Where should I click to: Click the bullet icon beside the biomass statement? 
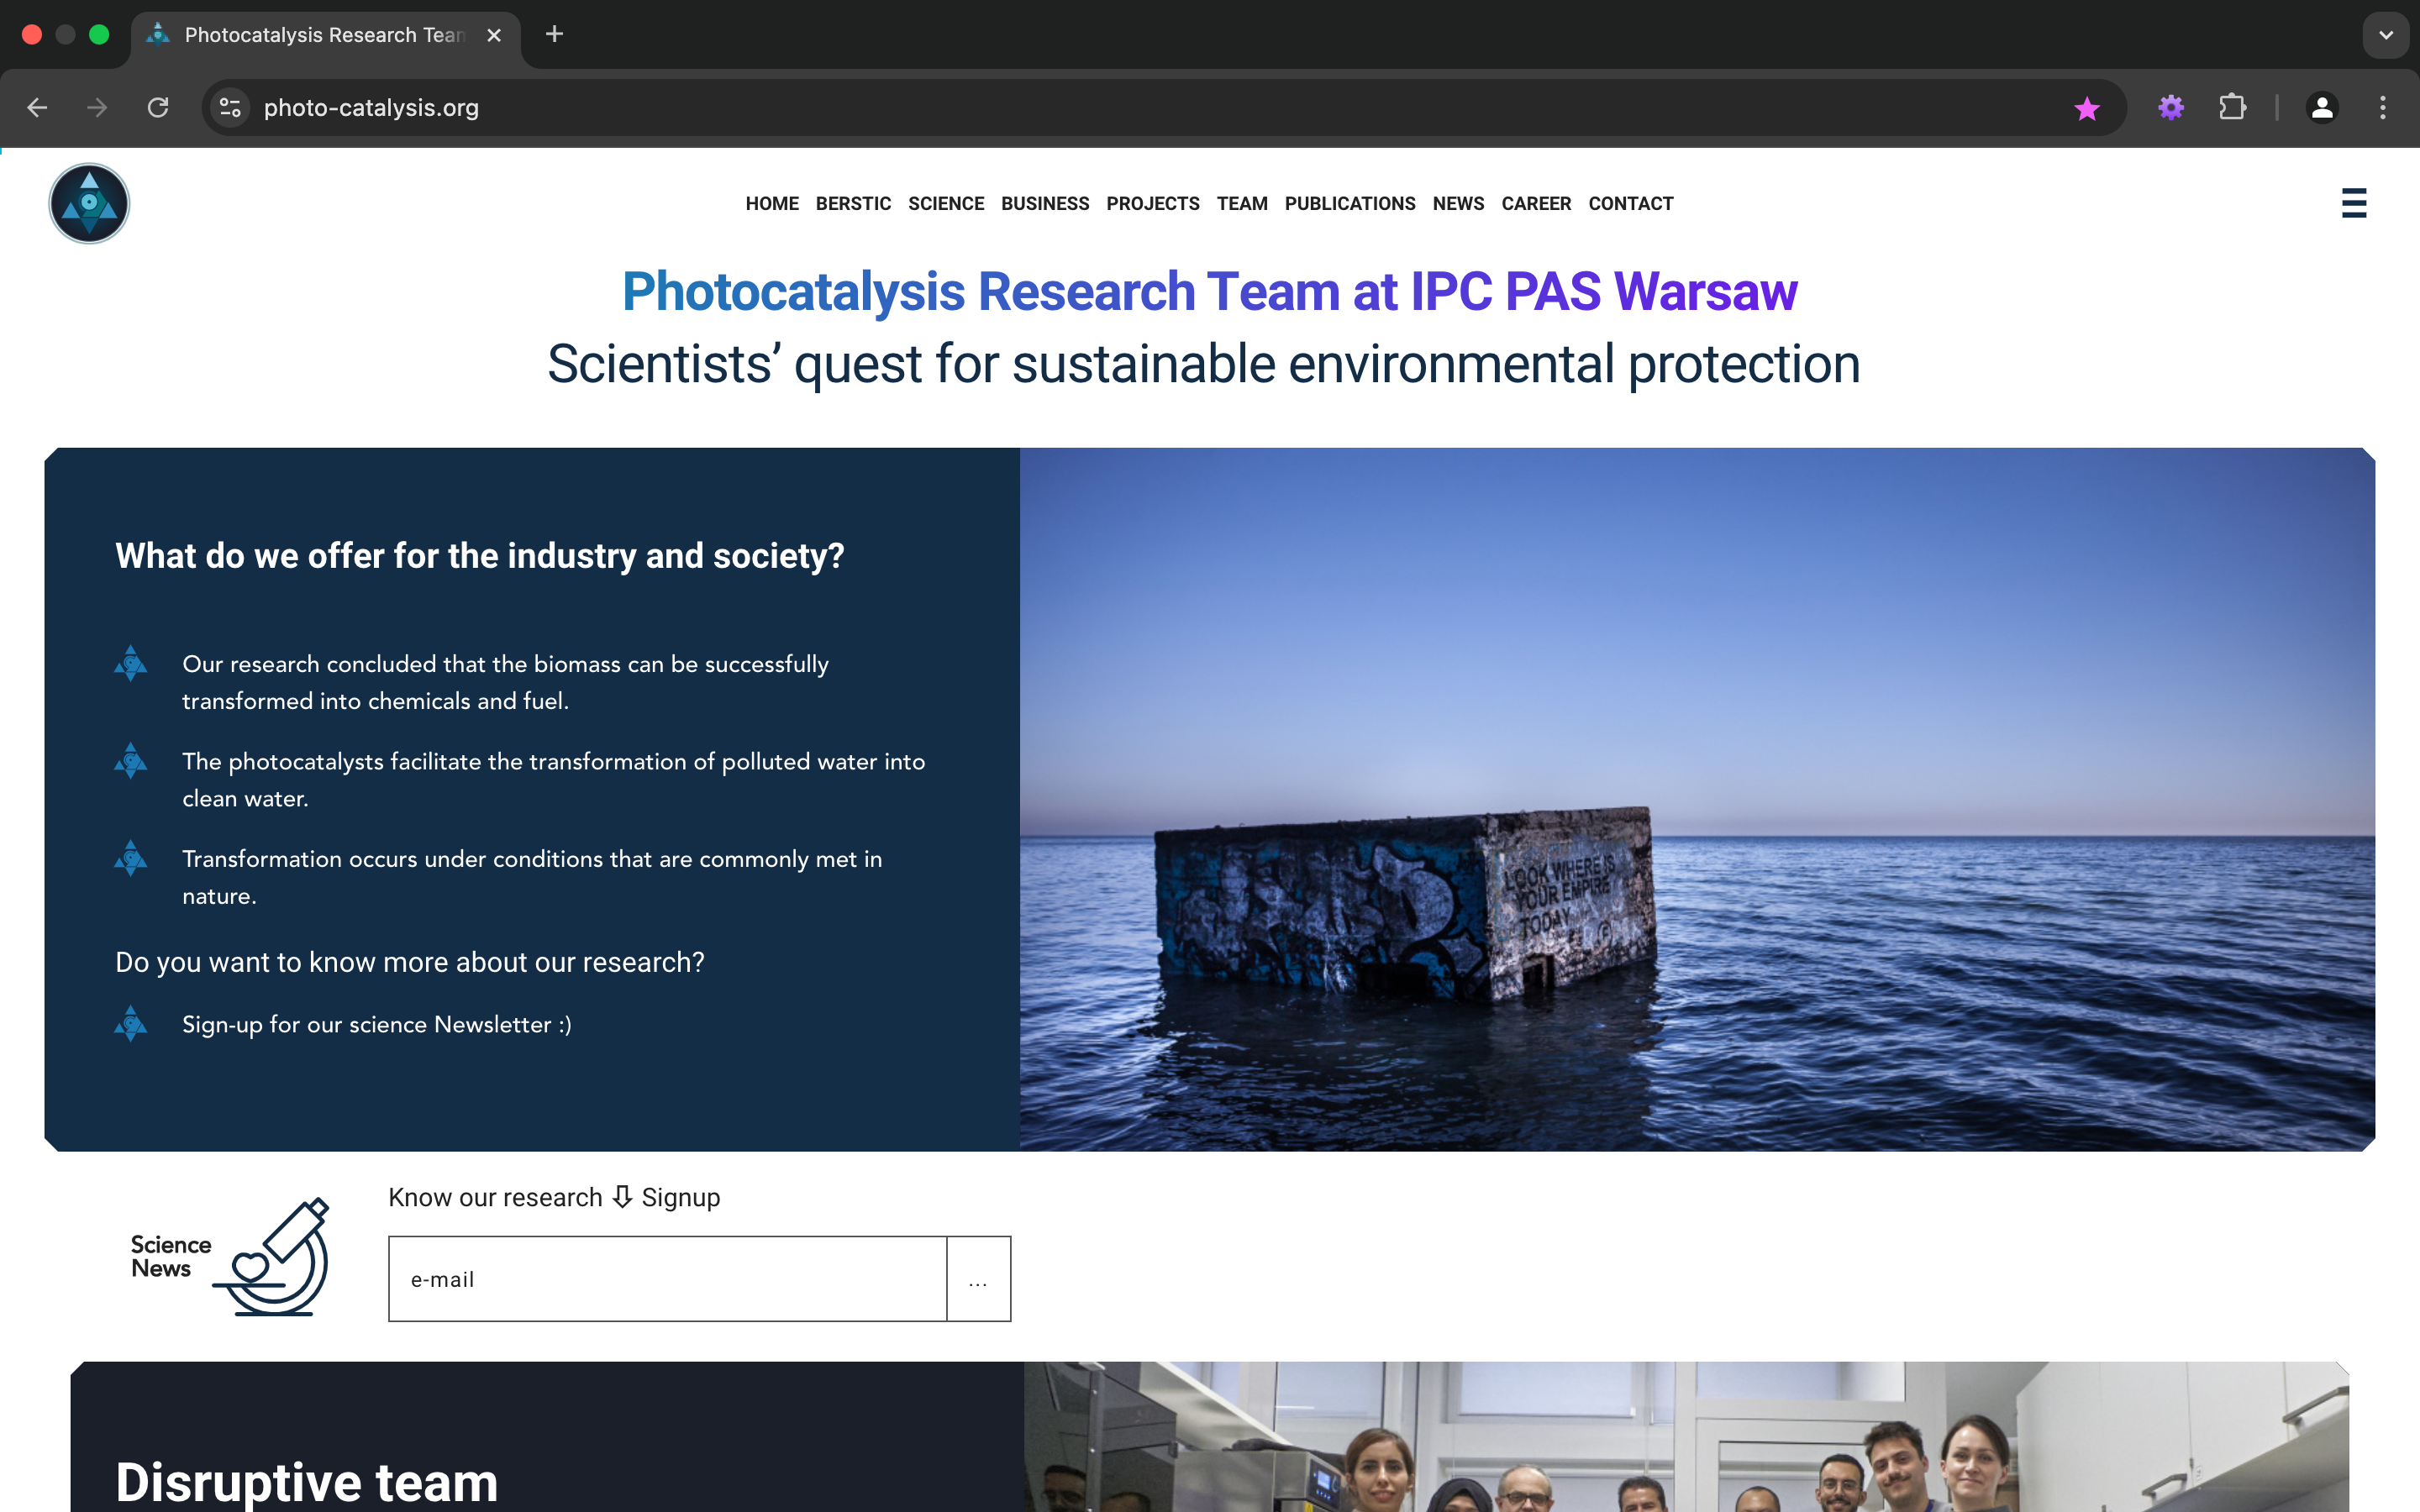(x=130, y=663)
